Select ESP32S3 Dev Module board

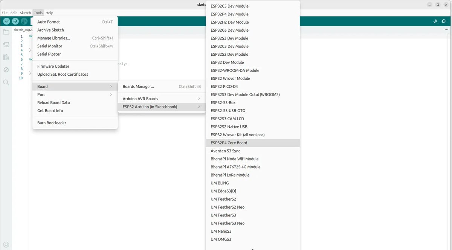pos(253,38)
